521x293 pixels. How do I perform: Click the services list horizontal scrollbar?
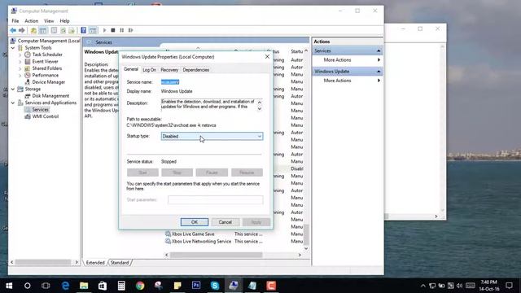click(217, 255)
